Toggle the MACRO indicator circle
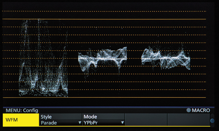This screenshot has height=131, width=219. click(x=189, y=110)
